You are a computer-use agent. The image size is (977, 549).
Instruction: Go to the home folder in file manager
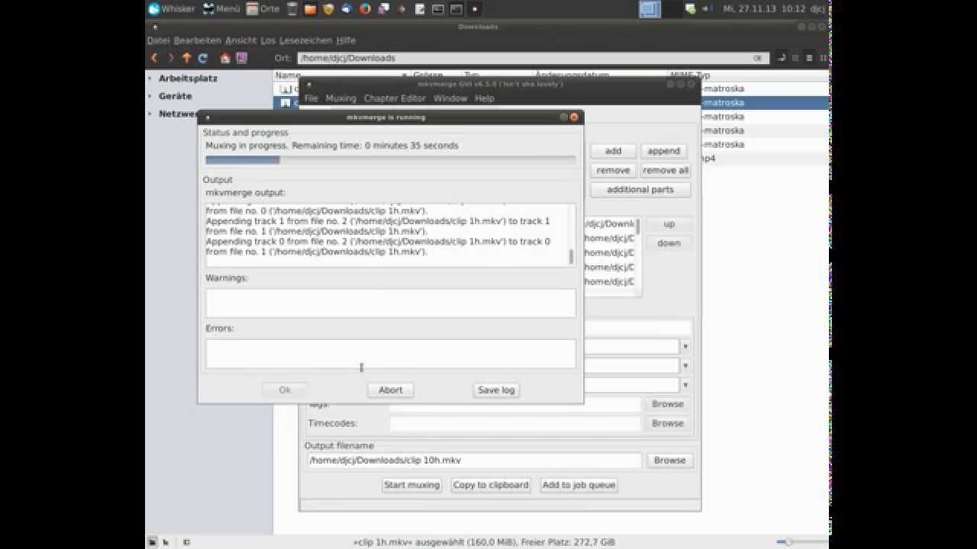(x=225, y=58)
